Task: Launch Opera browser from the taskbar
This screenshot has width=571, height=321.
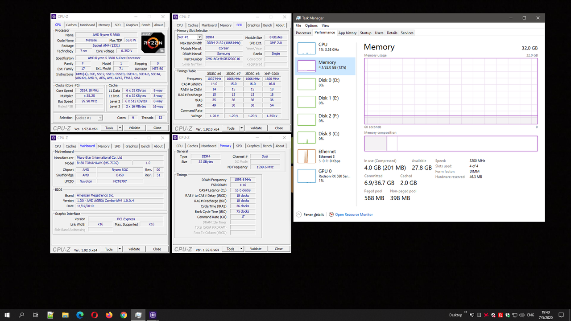Action: [94, 315]
